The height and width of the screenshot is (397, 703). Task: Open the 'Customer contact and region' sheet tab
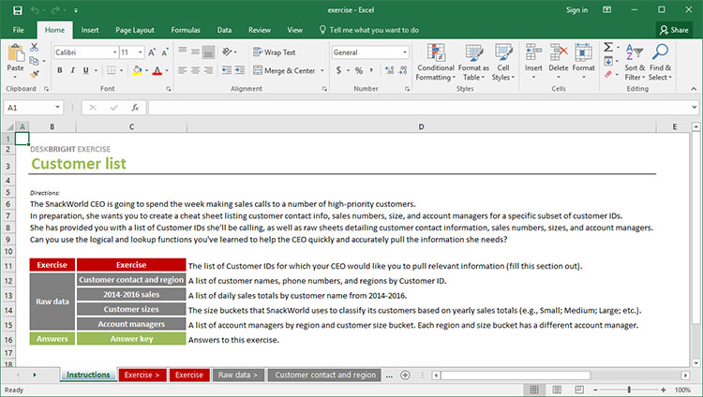[x=324, y=375]
